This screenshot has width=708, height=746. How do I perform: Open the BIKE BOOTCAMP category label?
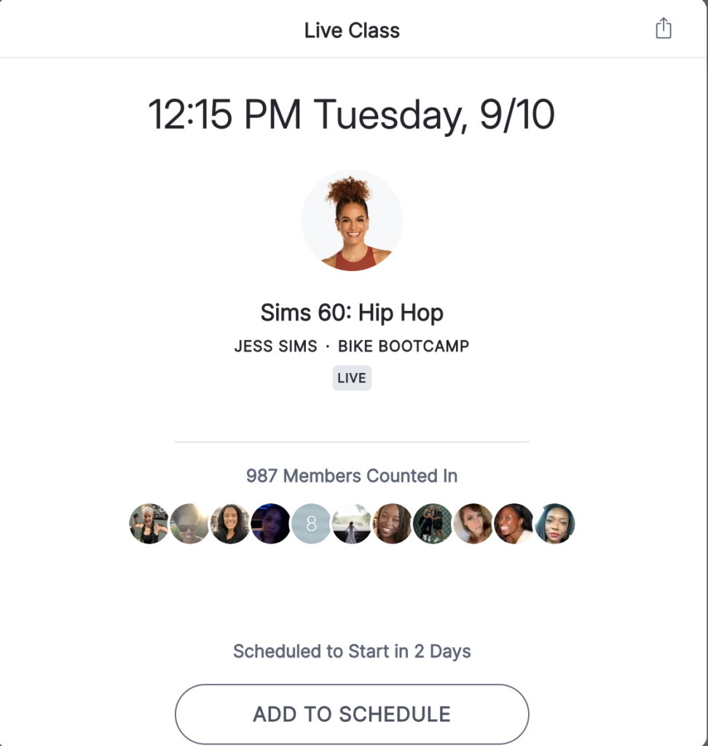coord(404,347)
